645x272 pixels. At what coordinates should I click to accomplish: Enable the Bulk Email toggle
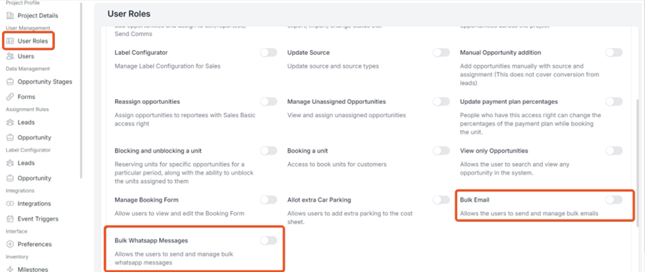click(x=613, y=200)
